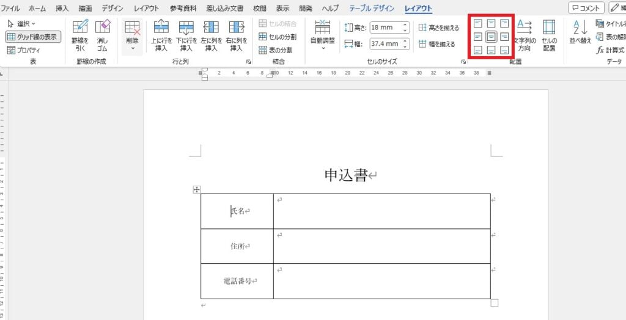
Task: Click the 電話番号 table cell
Action: tap(237, 281)
